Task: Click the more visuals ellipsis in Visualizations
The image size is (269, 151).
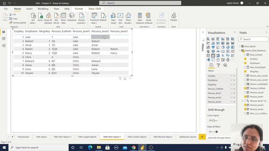Action: pos(232,60)
